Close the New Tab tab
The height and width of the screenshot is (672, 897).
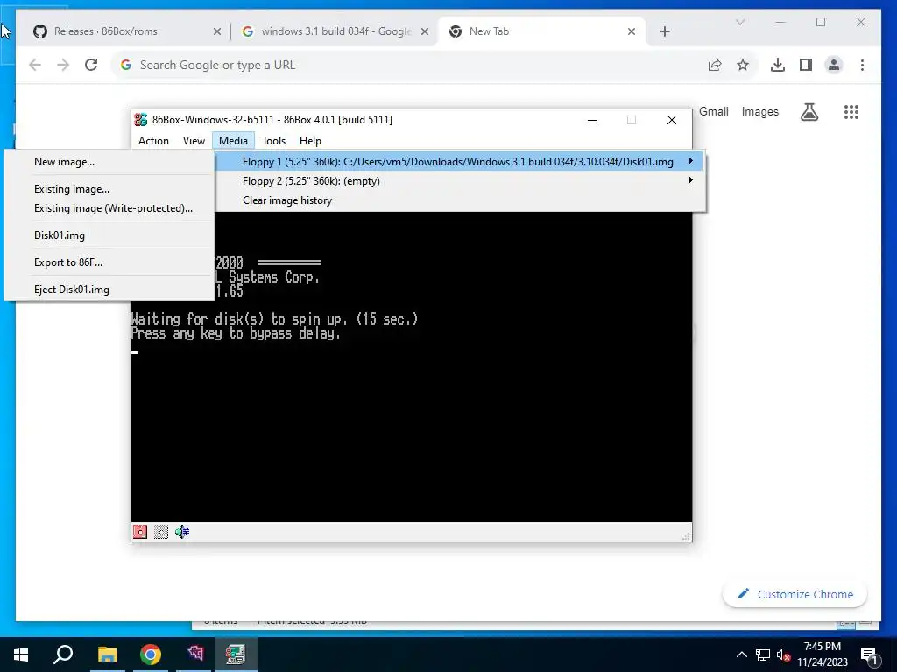click(632, 31)
